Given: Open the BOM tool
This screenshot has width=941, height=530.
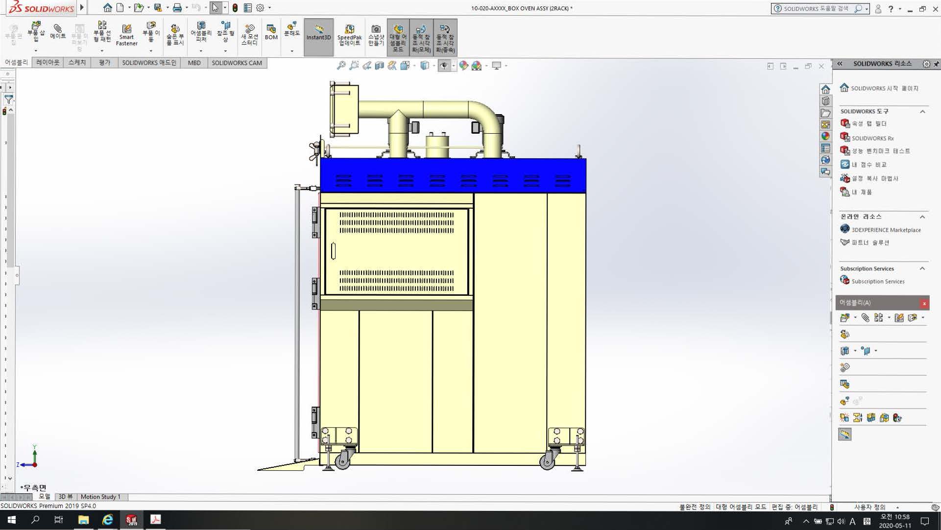Looking at the screenshot, I should point(271,32).
